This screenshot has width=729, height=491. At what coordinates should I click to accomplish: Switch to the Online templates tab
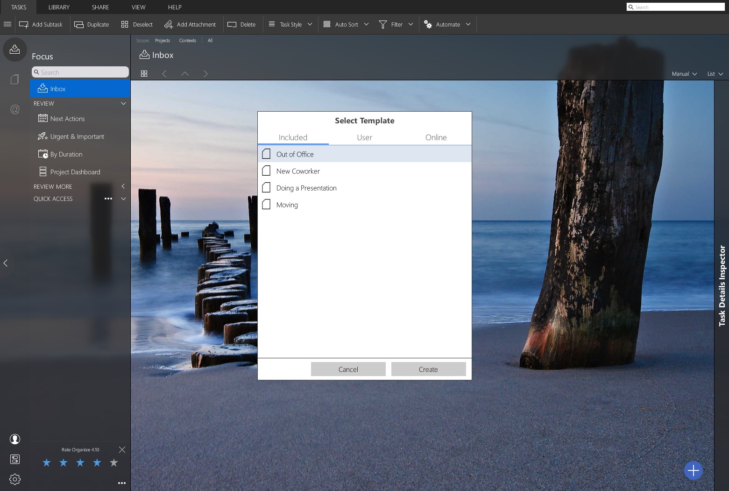click(436, 137)
